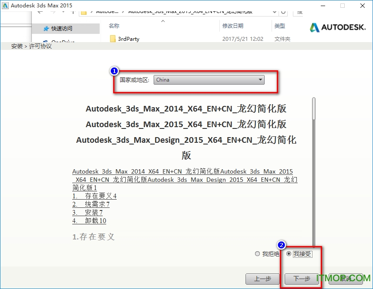
Task: Open the 2. 统需求 7 contents link
Action: click(91, 204)
